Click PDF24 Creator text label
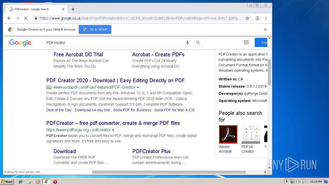Viewport: 329px width, 185px height. (x=248, y=149)
